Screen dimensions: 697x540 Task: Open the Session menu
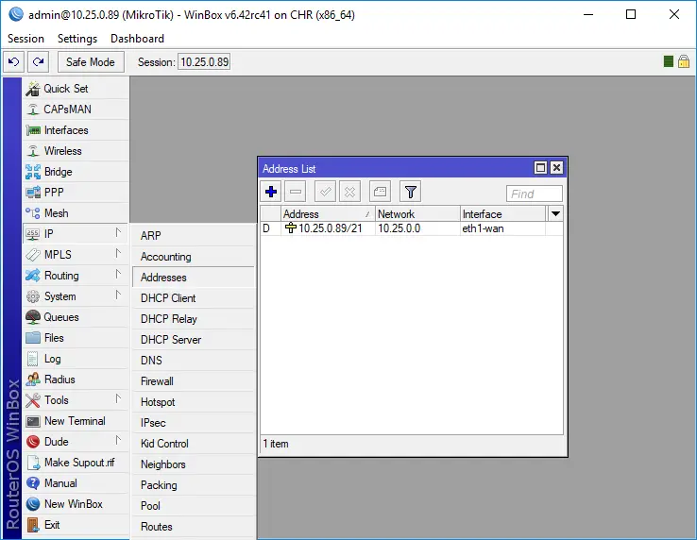25,39
